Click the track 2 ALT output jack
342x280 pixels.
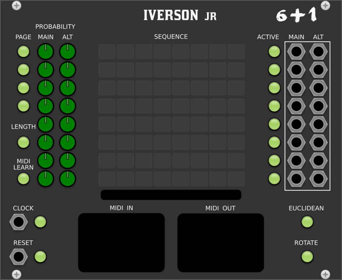(x=318, y=70)
